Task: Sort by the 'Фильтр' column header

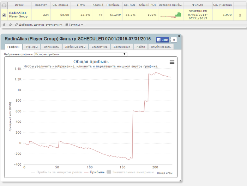Action: pyautogui.click(x=198, y=5)
